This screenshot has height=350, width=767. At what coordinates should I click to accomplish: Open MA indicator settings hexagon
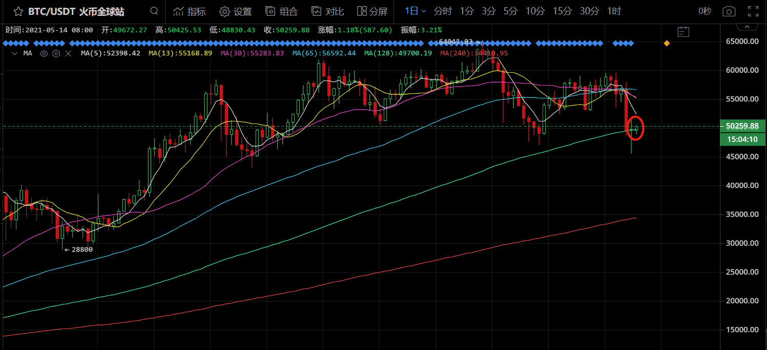click(x=56, y=53)
